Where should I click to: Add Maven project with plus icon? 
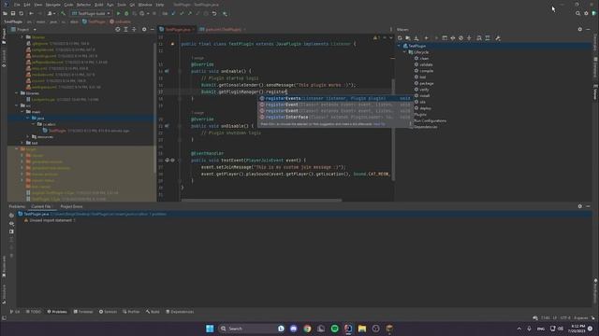point(427,38)
